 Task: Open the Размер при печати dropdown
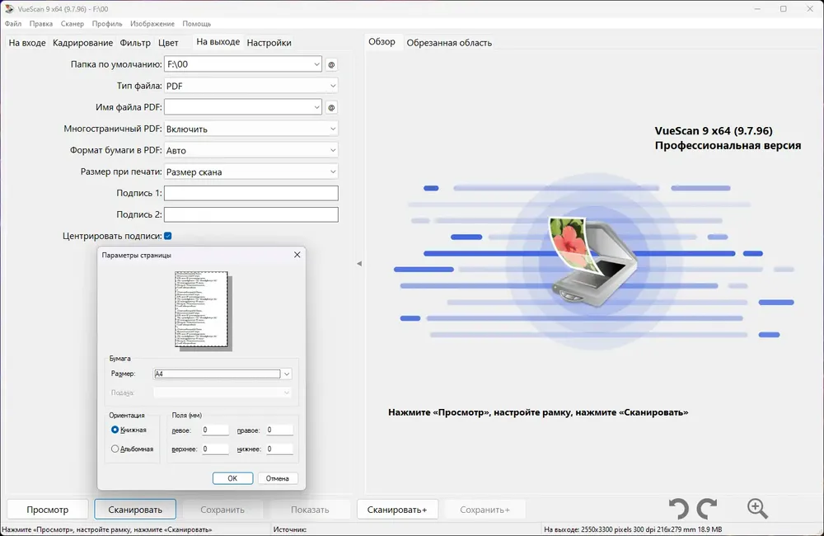pyautogui.click(x=333, y=172)
